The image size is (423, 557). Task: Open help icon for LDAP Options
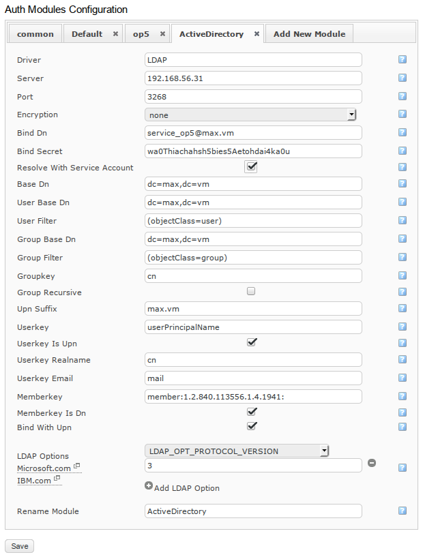[x=402, y=468]
